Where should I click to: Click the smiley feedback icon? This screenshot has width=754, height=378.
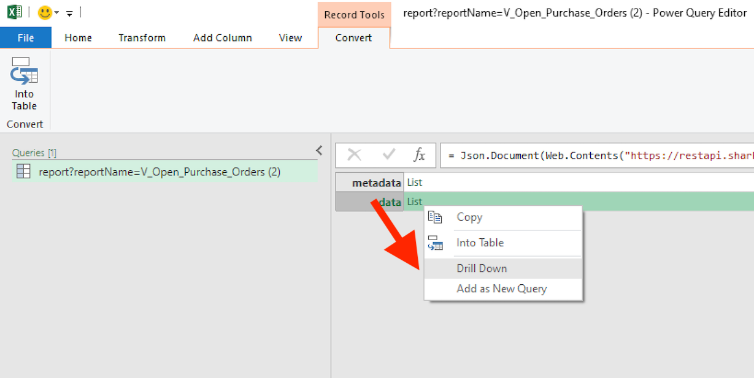(44, 12)
